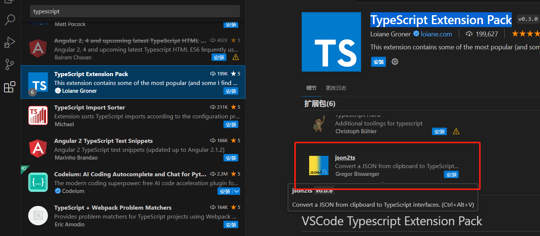Open the Run and Debug view
The width and height of the screenshot is (540, 236).
[10, 42]
